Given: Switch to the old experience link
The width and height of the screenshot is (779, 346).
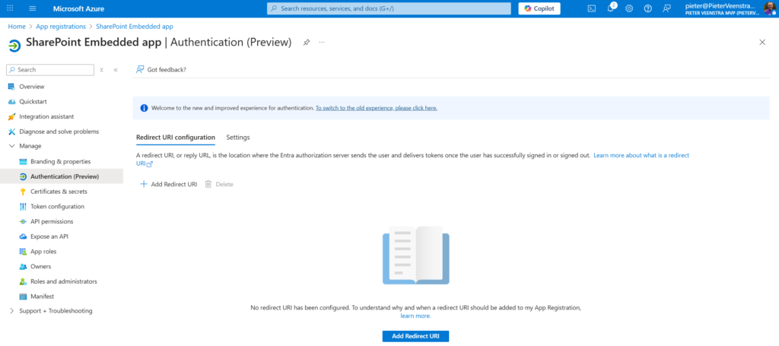Looking at the screenshot, I should [377, 108].
